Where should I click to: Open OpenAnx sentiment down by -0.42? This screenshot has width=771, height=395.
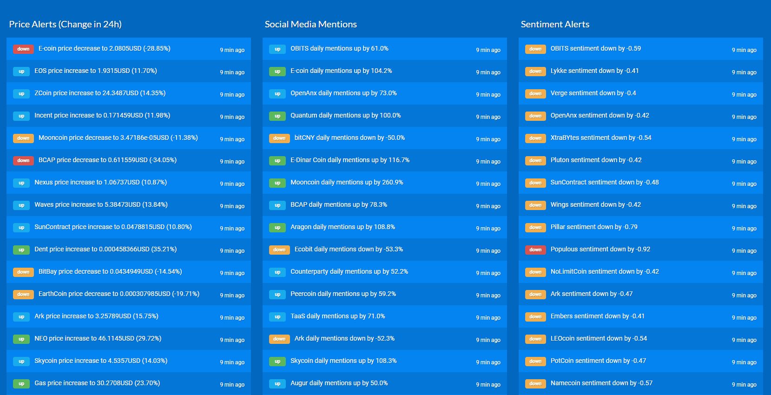pyautogui.click(x=641, y=116)
